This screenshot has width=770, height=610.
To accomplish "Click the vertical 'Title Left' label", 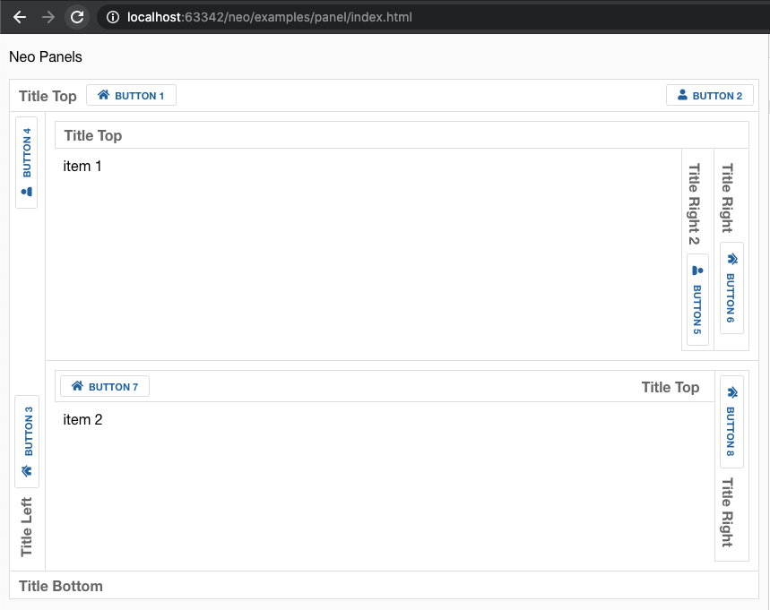I will pyautogui.click(x=27, y=527).
